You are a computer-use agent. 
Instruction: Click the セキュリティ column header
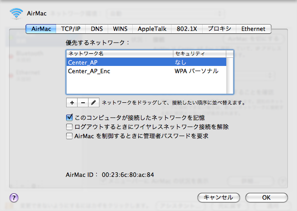click(199, 54)
